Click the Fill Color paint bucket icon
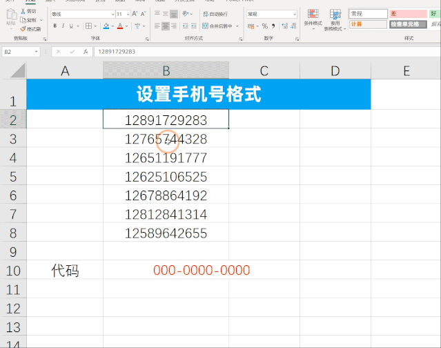This screenshot has width=441, height=348. pyautogui.click(x=106, y=26)
